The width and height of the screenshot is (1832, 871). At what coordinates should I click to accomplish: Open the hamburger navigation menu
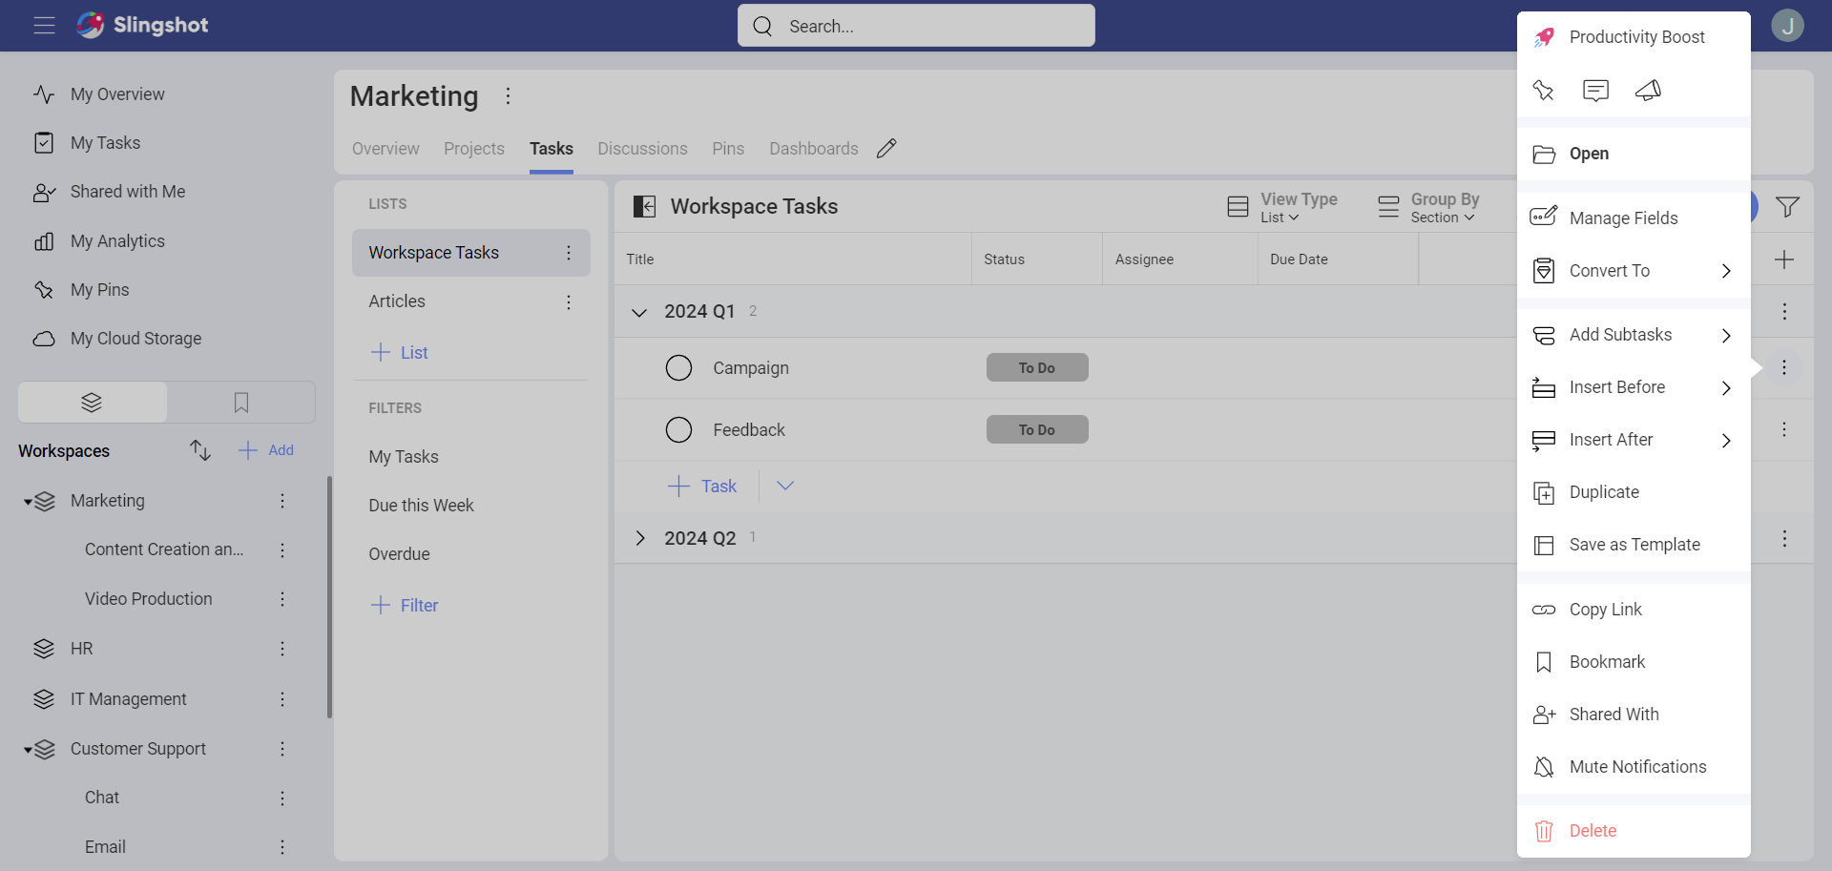click(x=44, y=26)
